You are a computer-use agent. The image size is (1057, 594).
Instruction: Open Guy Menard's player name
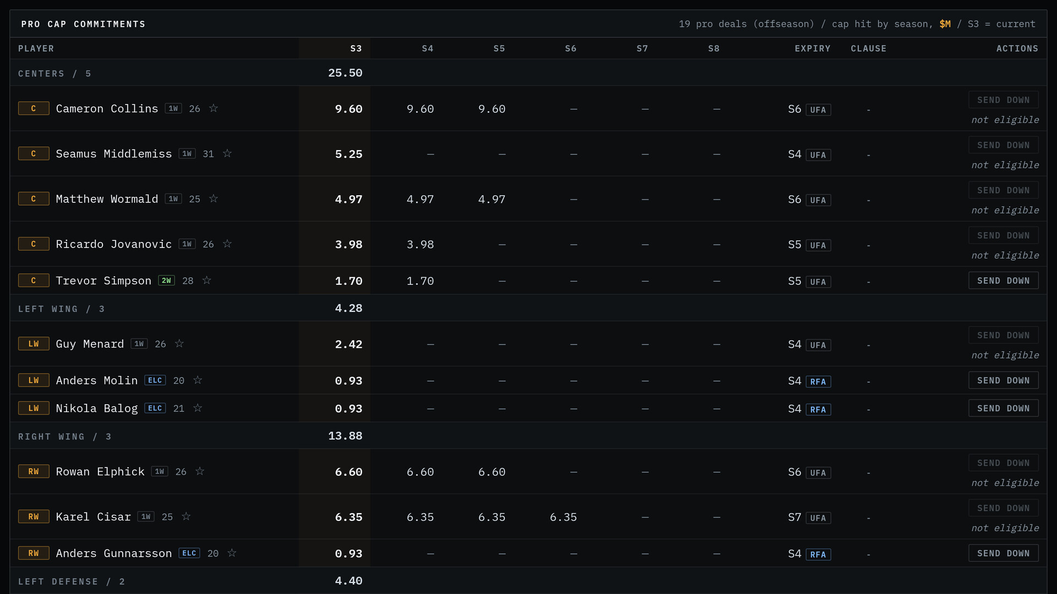pos(90,344)
